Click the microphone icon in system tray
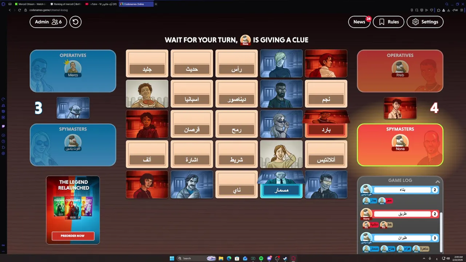 pos(430,258)
